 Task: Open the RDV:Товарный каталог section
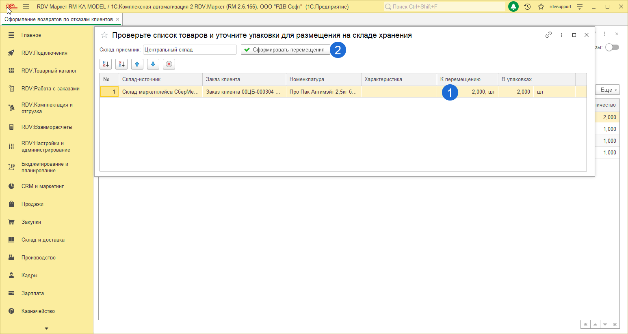[47, 71]
